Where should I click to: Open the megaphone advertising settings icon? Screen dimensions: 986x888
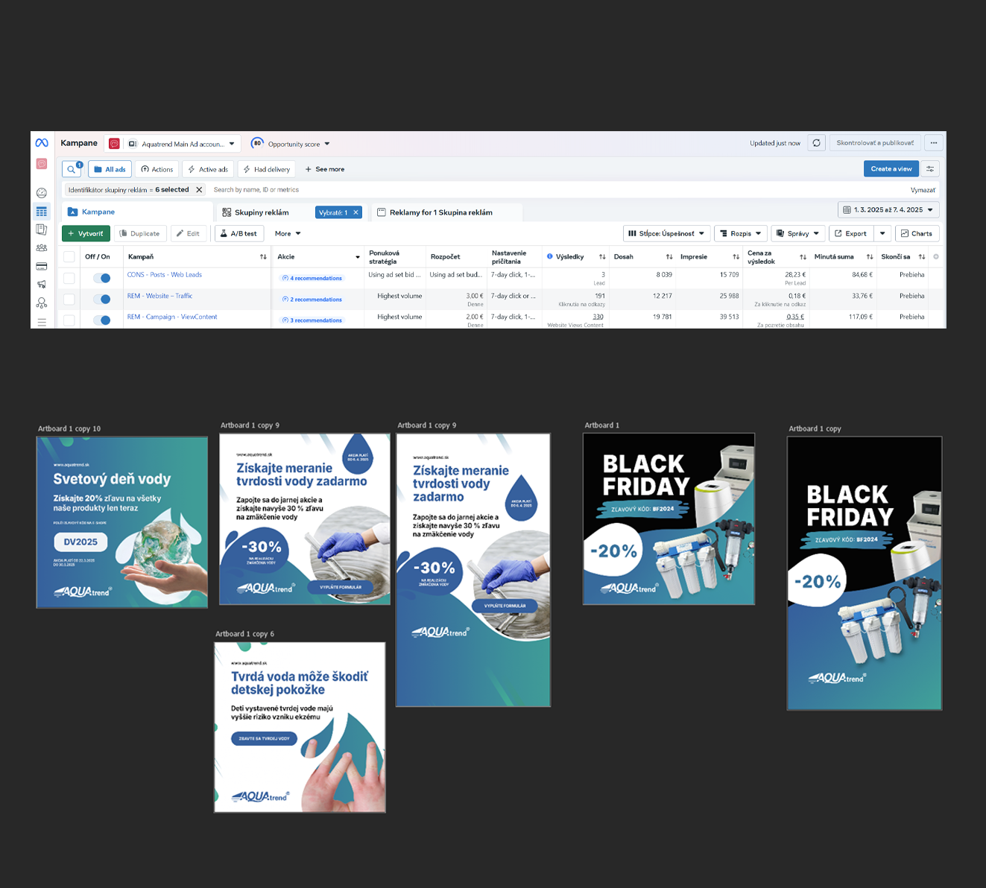tap(42, 284)
